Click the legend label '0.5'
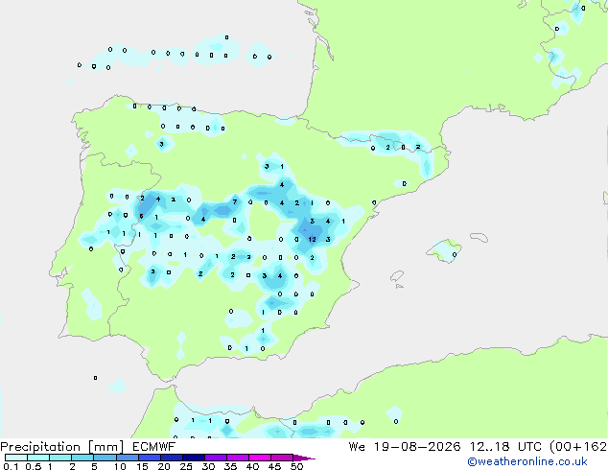 click(33, 466)
